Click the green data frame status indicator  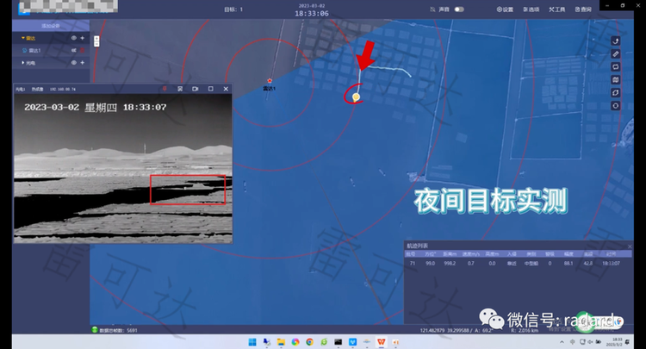(x=95, y=330)
